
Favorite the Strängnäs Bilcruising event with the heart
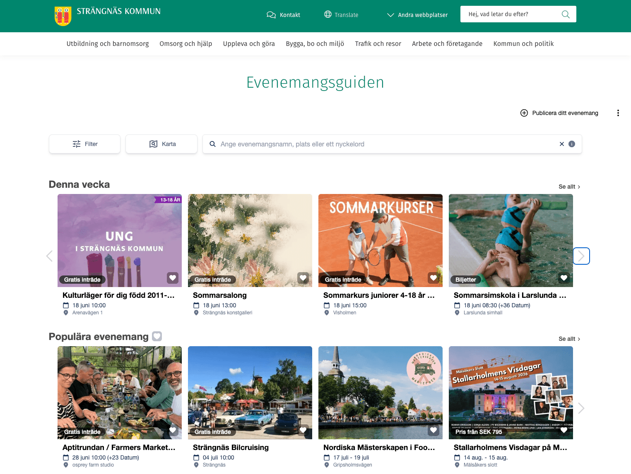click(x=303, y=430)
